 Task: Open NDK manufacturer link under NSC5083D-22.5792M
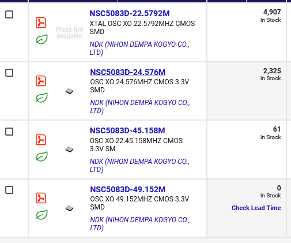(139, 48)
